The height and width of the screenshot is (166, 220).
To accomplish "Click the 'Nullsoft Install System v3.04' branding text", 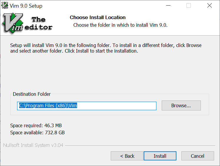I will (x=33, y=145).
